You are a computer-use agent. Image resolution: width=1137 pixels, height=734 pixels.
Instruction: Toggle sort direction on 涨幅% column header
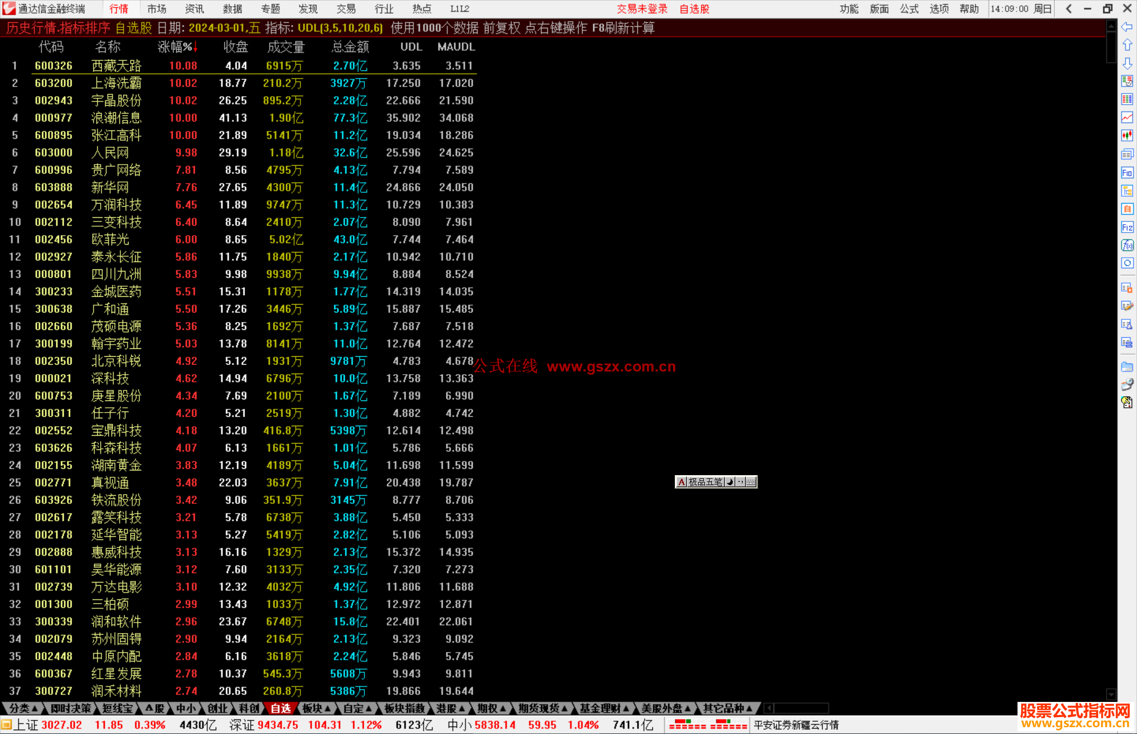click(177, 47)
